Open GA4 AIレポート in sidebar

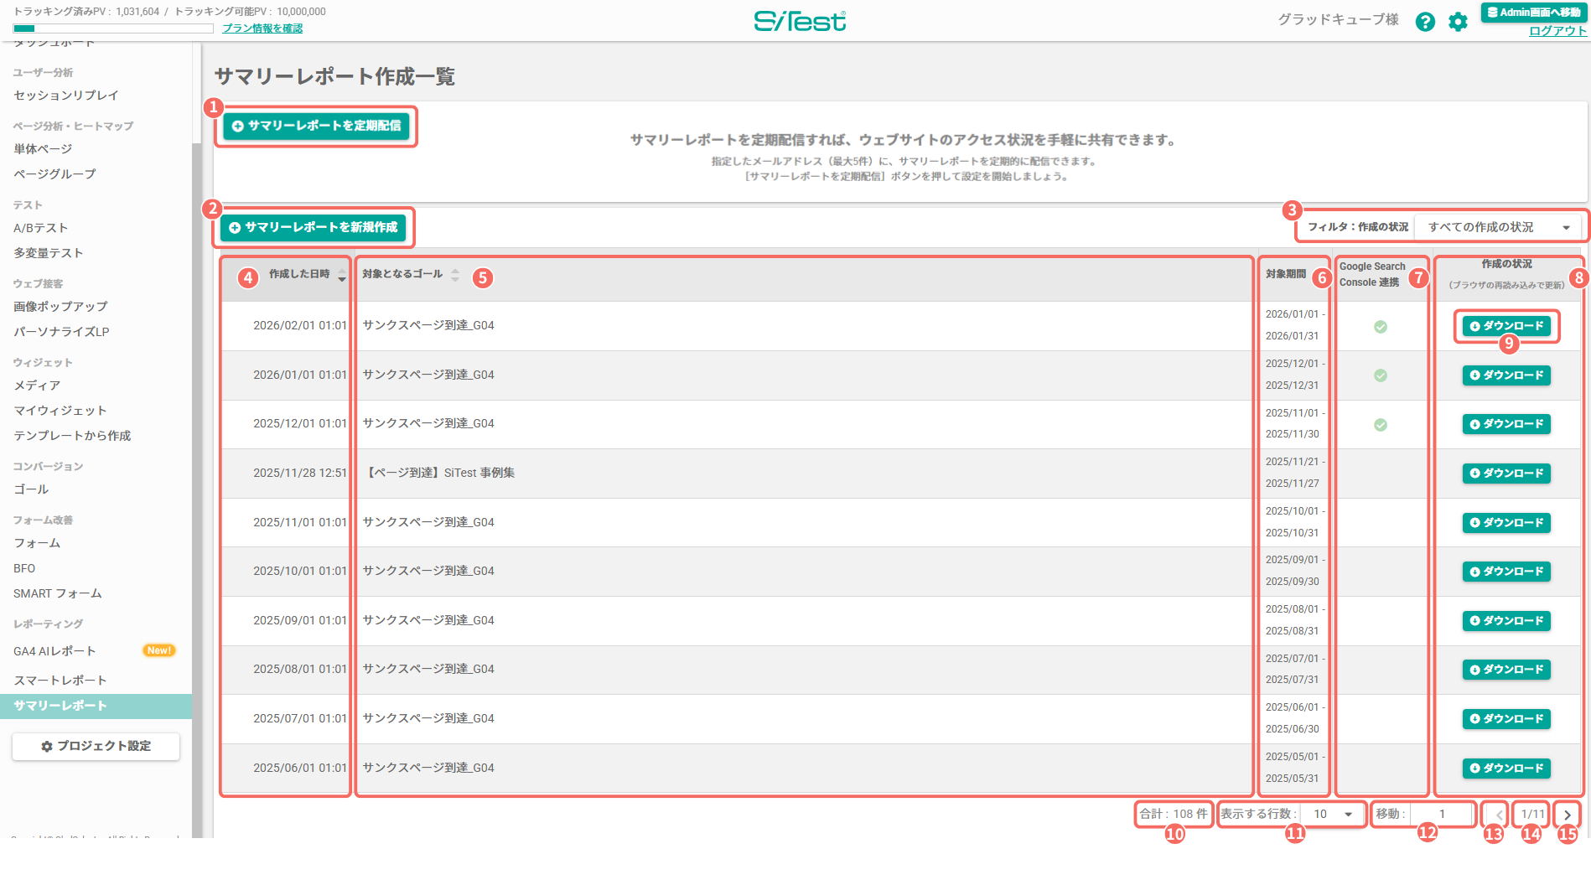coord(54,651)
